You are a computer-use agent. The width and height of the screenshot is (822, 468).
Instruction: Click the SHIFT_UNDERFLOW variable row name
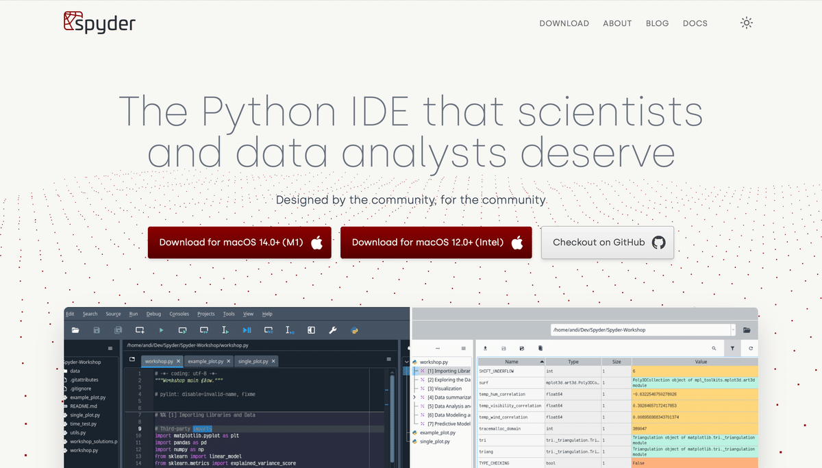click(497, 371)
